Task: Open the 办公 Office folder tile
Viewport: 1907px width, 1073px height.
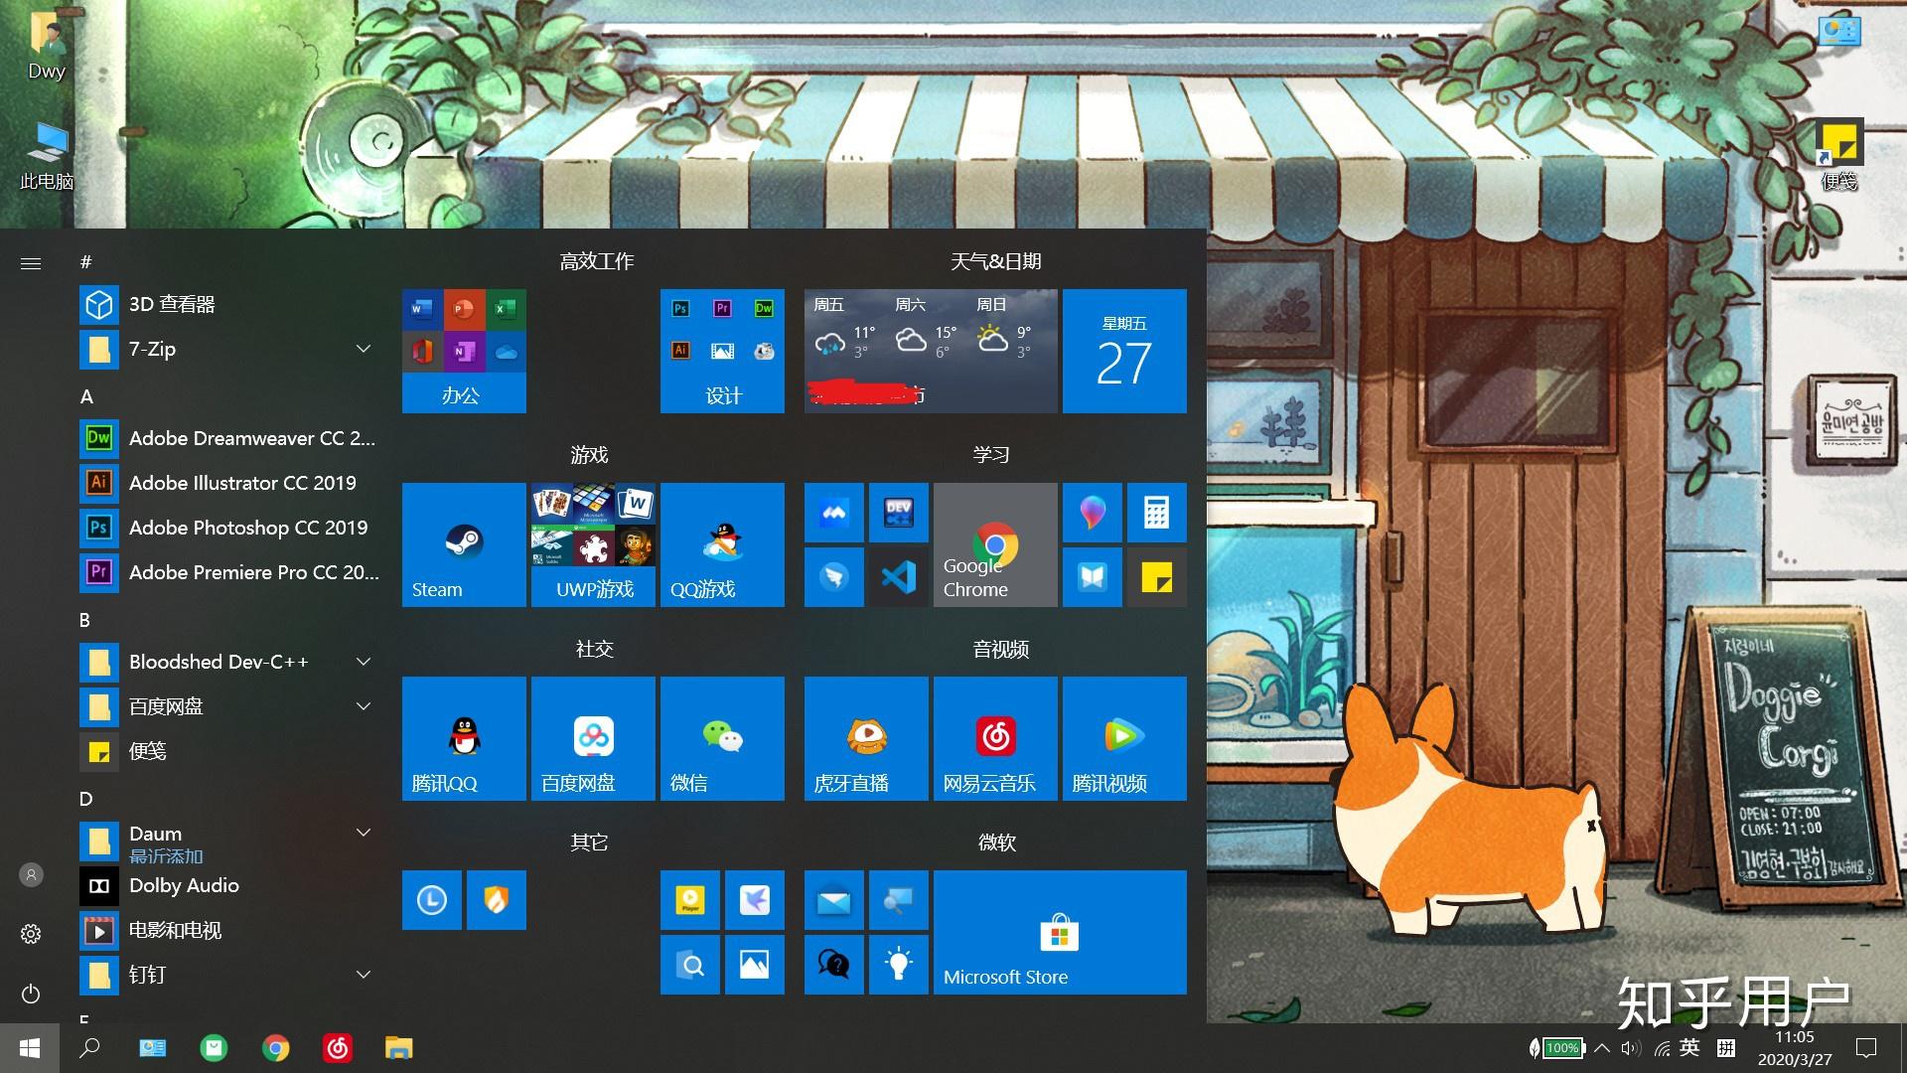Action: tap(464, 351)
